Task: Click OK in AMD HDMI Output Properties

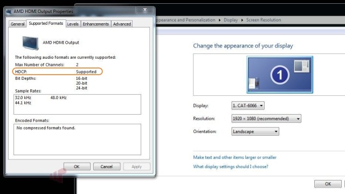Action: 77,167
